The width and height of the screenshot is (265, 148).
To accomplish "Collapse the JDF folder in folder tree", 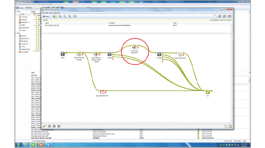I will (x=34, y=25).
